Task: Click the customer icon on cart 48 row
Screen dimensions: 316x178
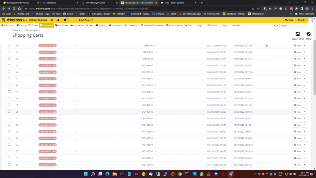Action: click(x=267, y=46)
